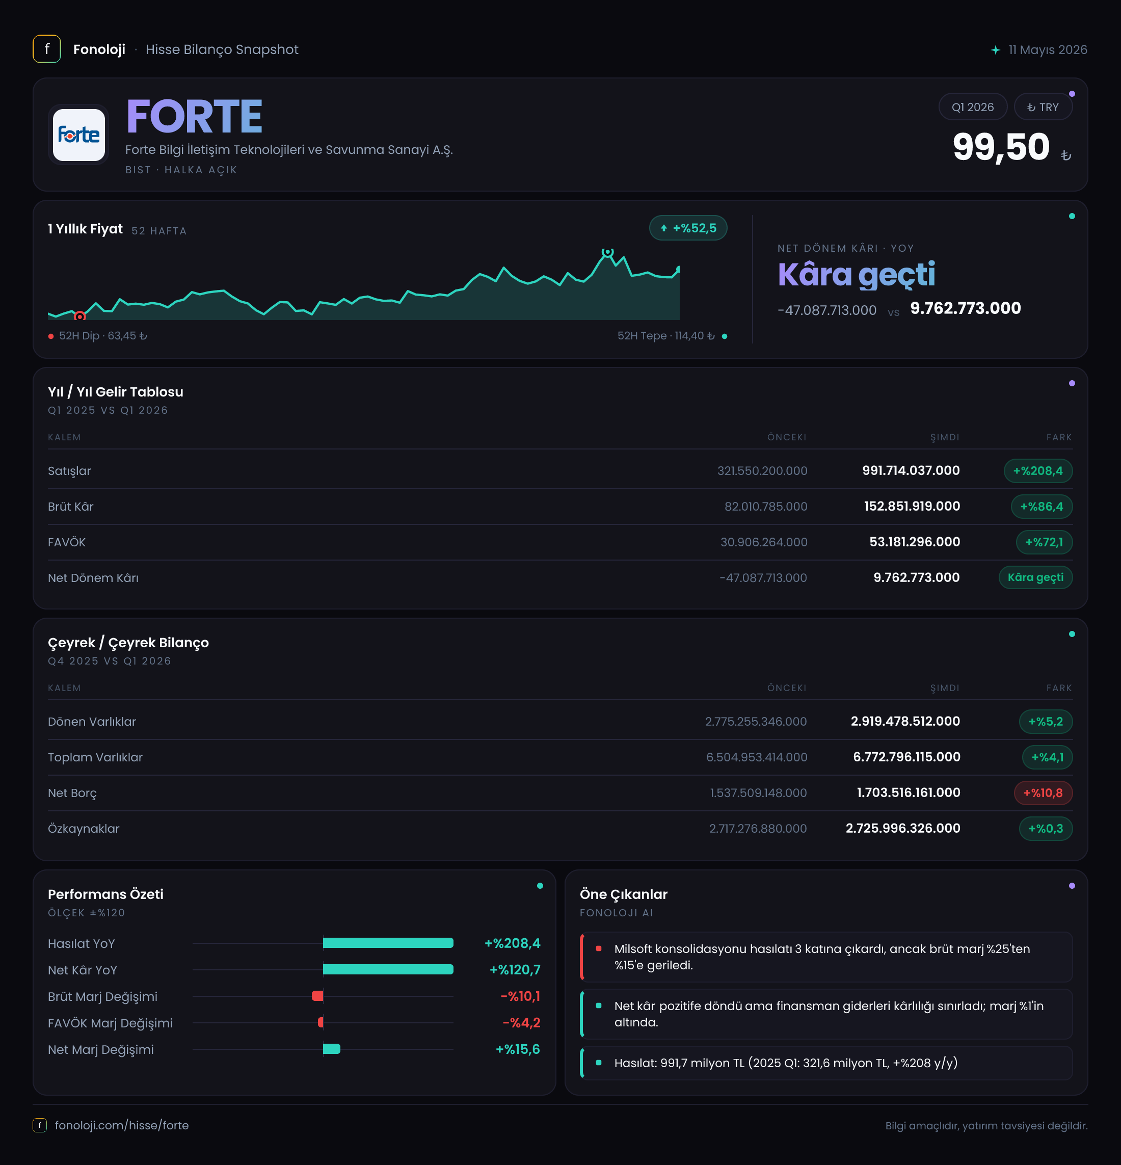Click the teal bullet of 'Net kâr pozitife döndü' highlight
The width and height of the screenshot is (1121, 1165).
(x=599, y=1005)
